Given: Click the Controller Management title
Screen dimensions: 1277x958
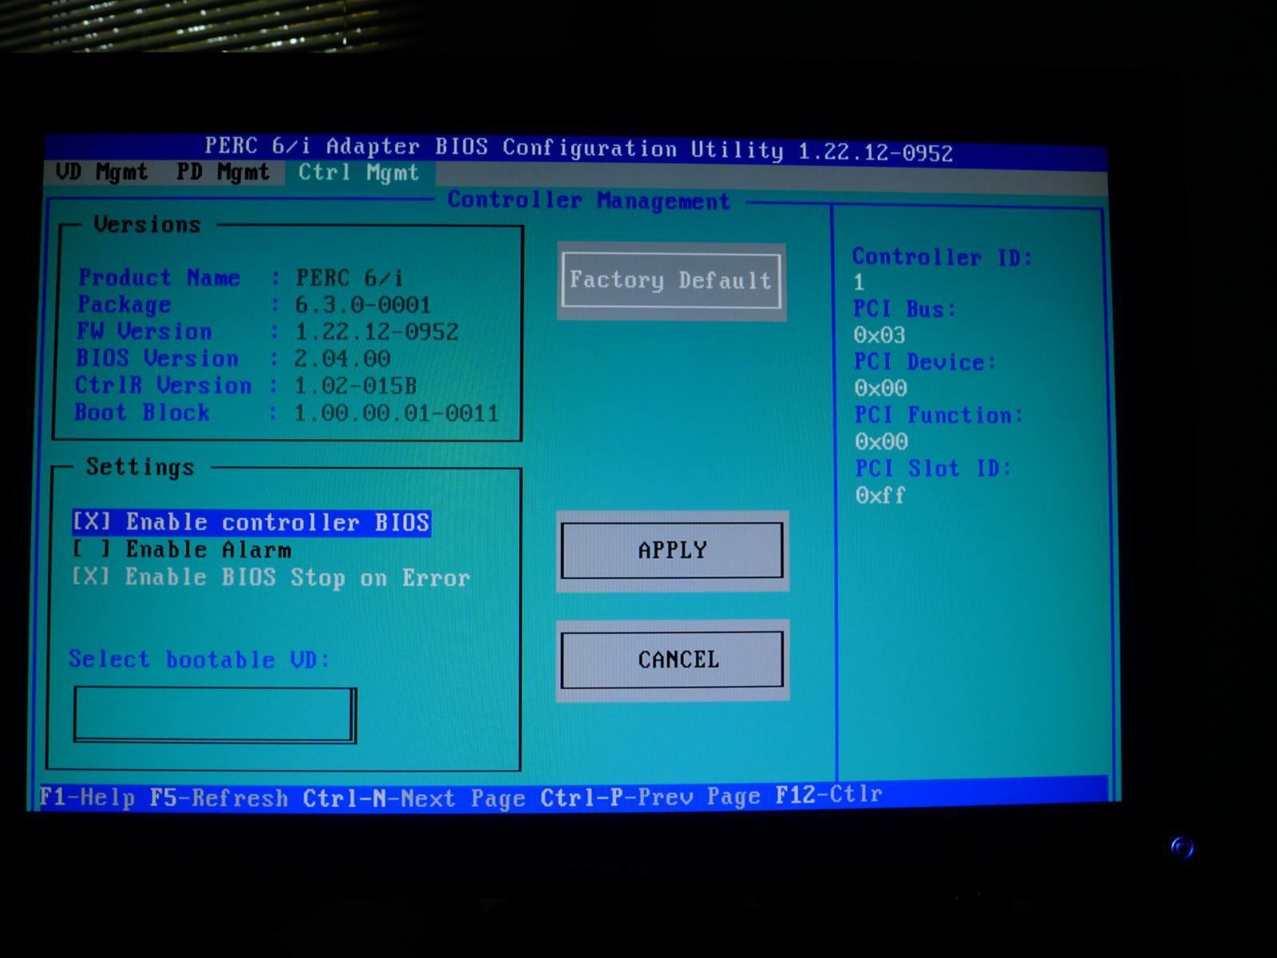Looking at the screenshot, I should pos(589,200).
